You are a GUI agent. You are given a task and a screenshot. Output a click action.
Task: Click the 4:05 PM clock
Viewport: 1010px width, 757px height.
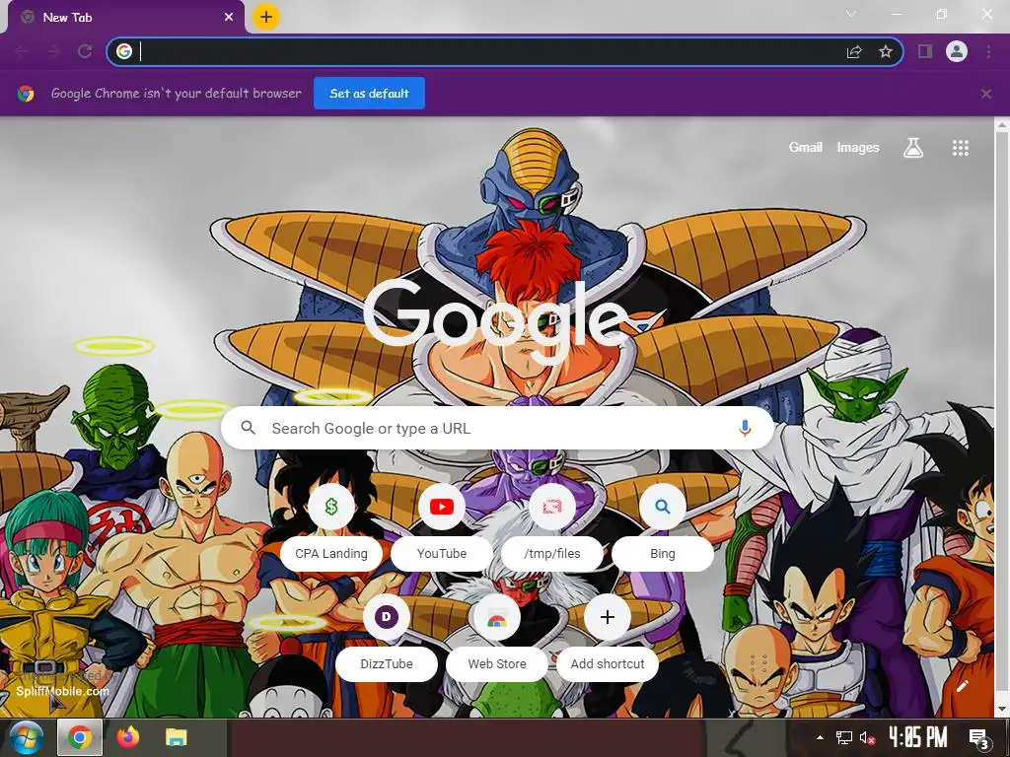pos(918,737)
